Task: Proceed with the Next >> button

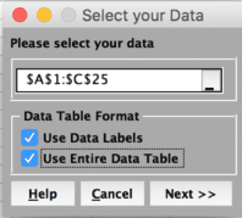Action: 191,193
